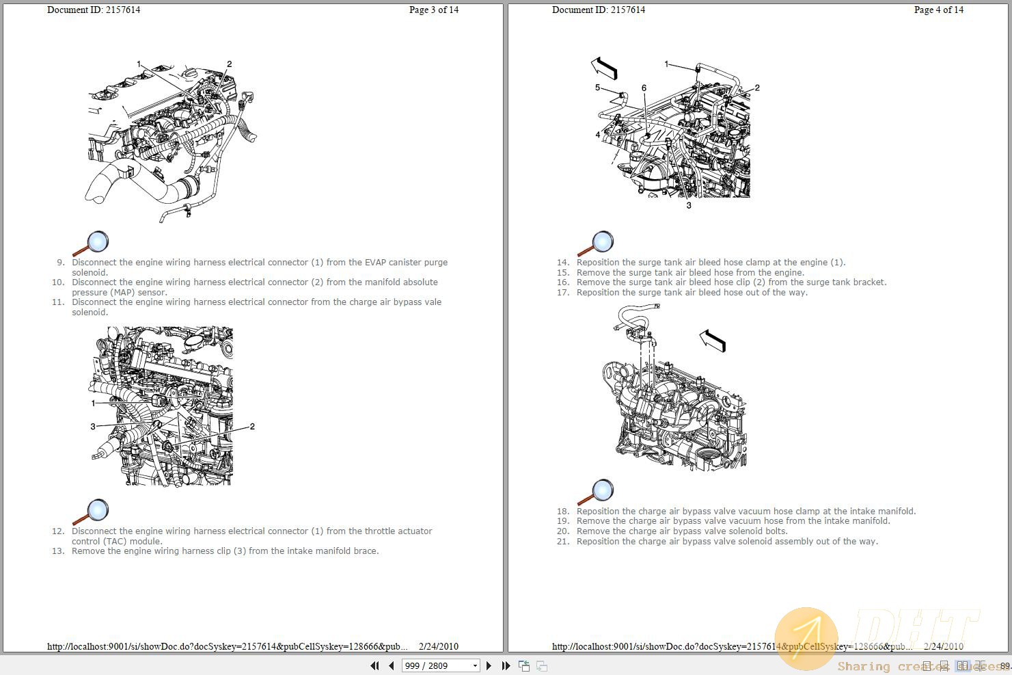Click step 9 text about EVAP canister purge
The image size is (1012, 675).
260,267
